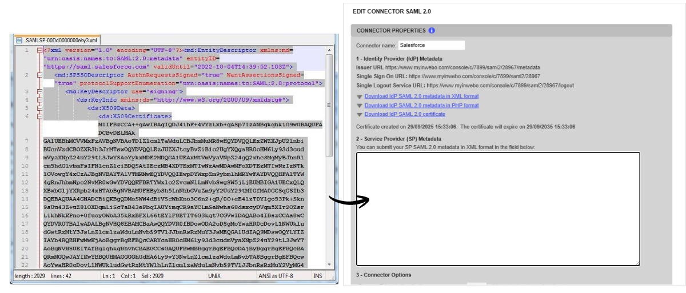Click '2 - Service Provider (SP) Metadata' heading
This screenshot has width=686, height=293.
click(x=398, y=139)
